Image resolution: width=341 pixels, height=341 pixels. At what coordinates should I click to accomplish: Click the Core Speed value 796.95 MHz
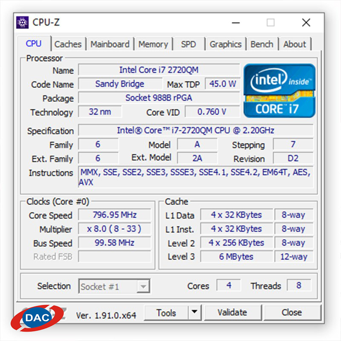pos(114,215)
